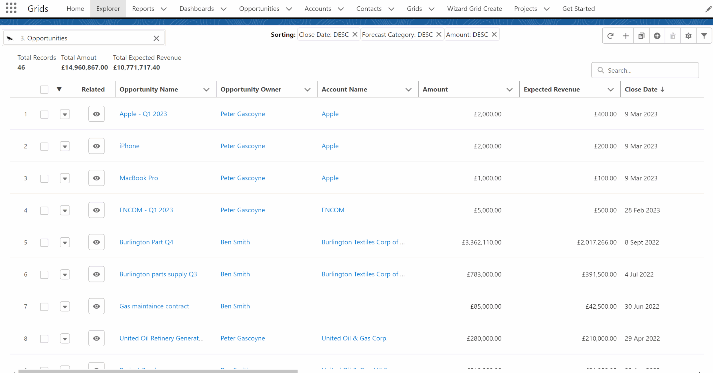Remove the Close Date DESC sort
713x373 pixels.
pyautogui.click(x=355, y=34)
